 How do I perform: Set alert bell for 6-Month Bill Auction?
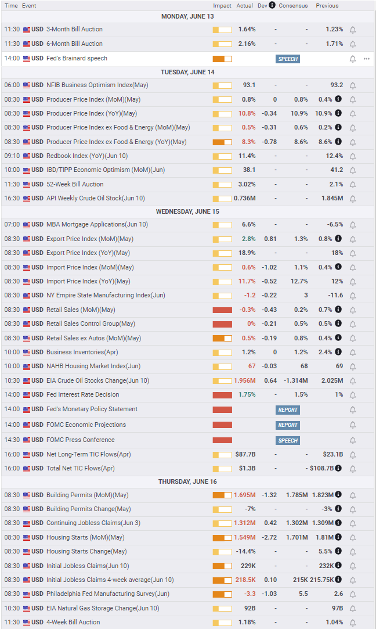[353, 44]
